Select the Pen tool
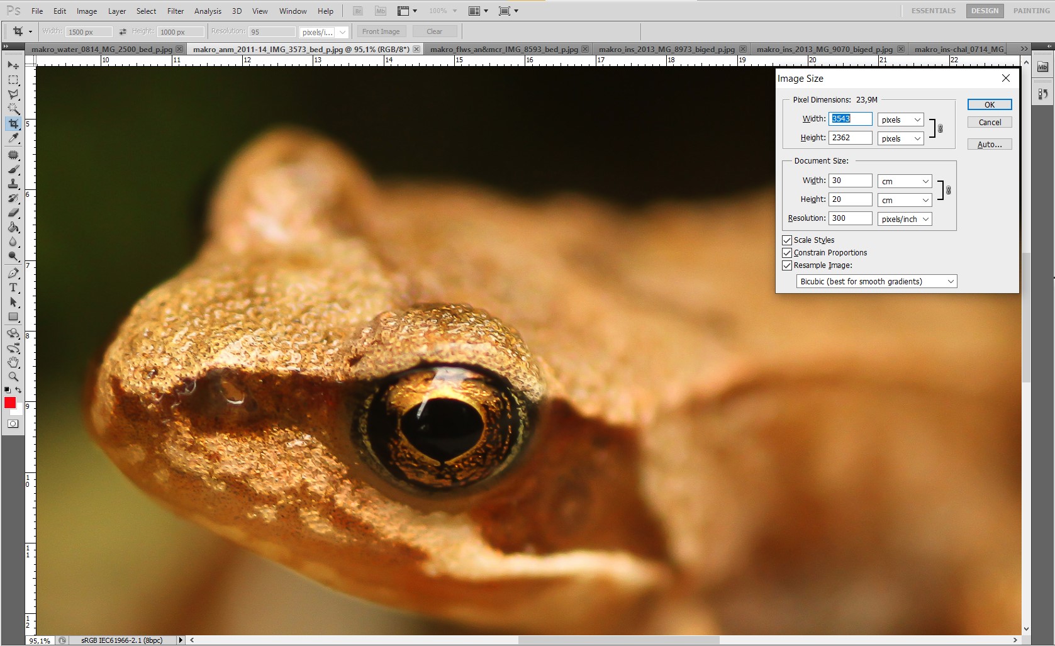Viewport: 1055px width, 646px height. click(x=13, y=273)
